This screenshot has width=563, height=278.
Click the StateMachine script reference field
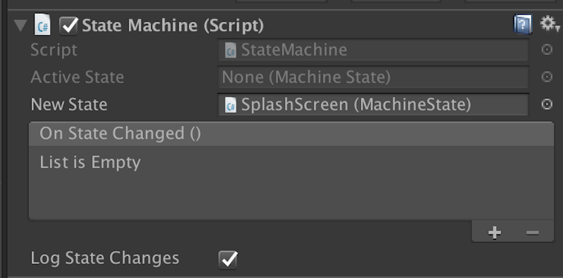click(373, 50)
